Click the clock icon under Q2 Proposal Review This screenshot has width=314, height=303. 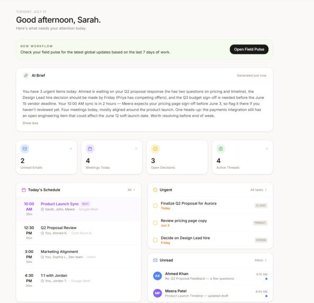click(42, 233)
